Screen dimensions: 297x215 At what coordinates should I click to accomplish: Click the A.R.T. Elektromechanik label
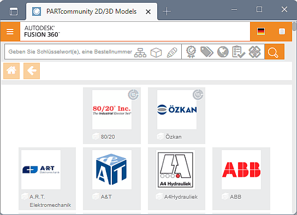tap(50, 201)
